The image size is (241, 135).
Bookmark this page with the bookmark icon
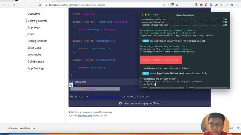(40, 5)
